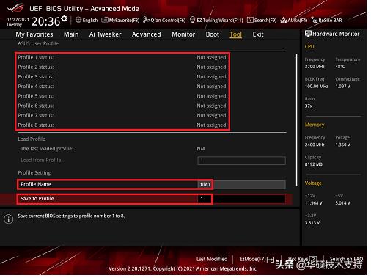Click the Hot Keys question mark icon
Screen dimensions: 371x278
point(313,259)
